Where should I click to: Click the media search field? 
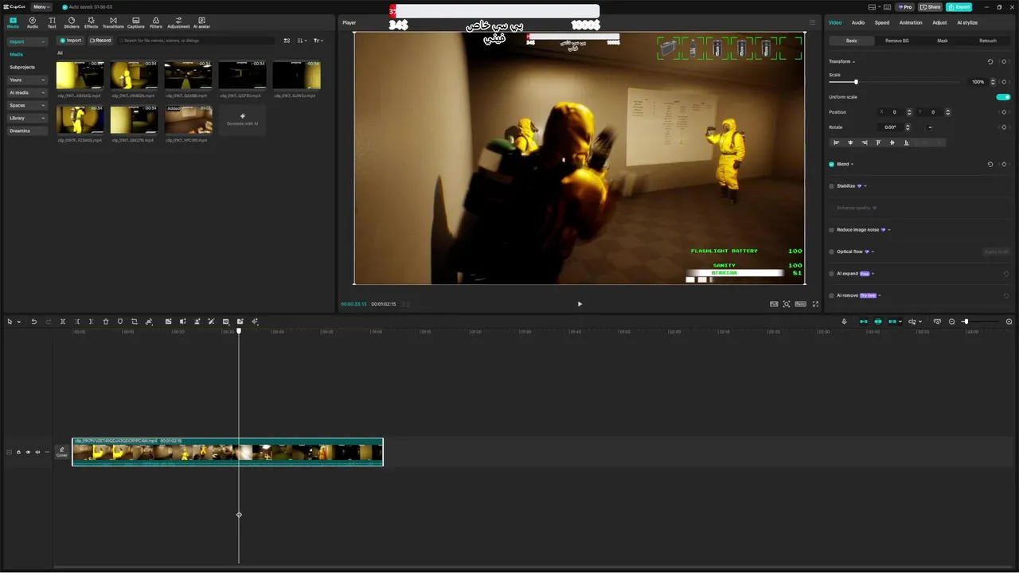coord(197,41)
